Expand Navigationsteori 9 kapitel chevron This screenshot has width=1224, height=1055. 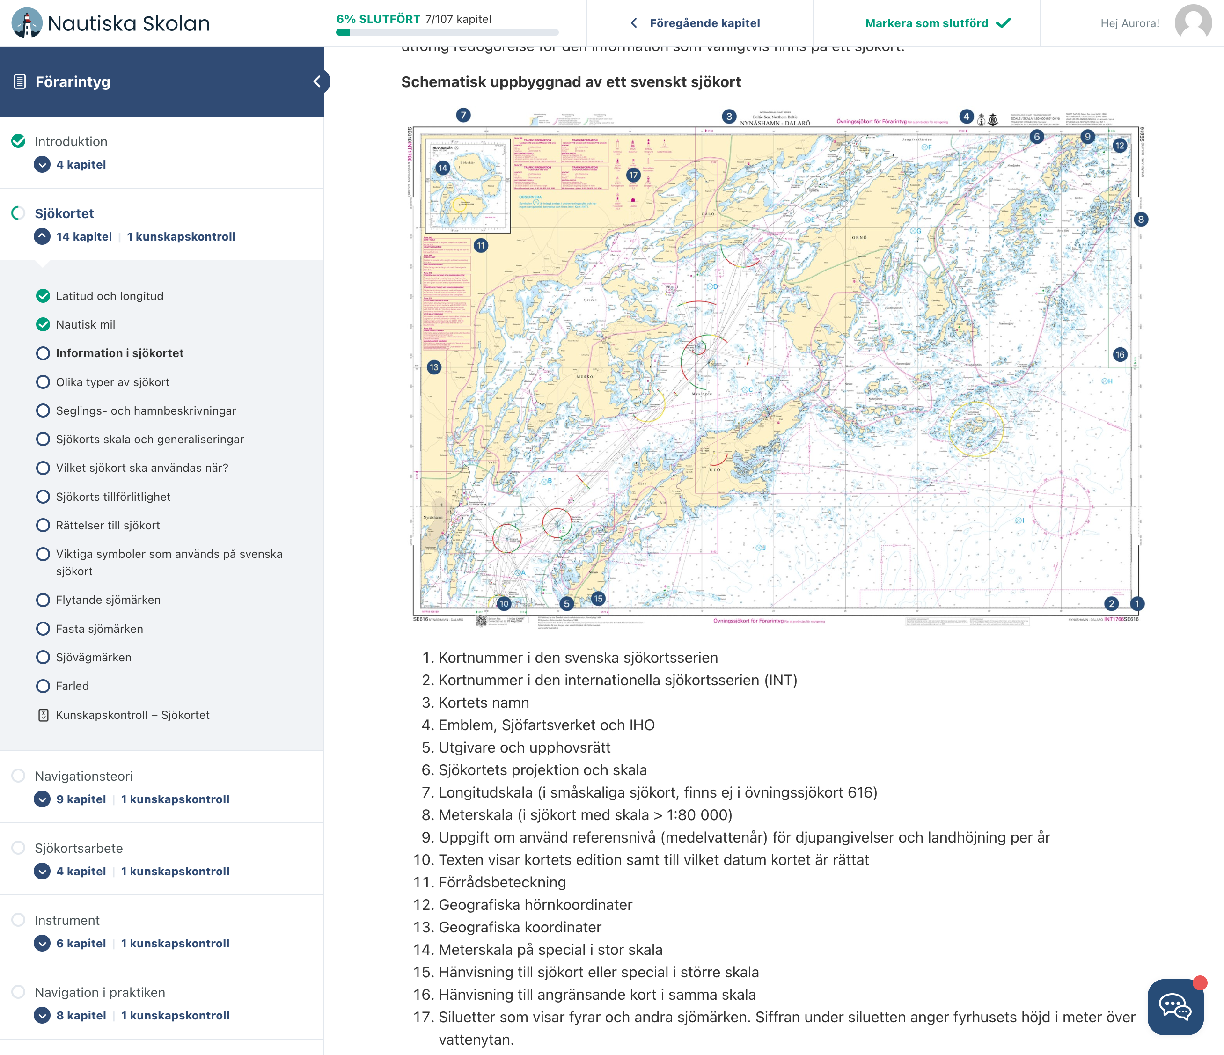coord(42,799)
